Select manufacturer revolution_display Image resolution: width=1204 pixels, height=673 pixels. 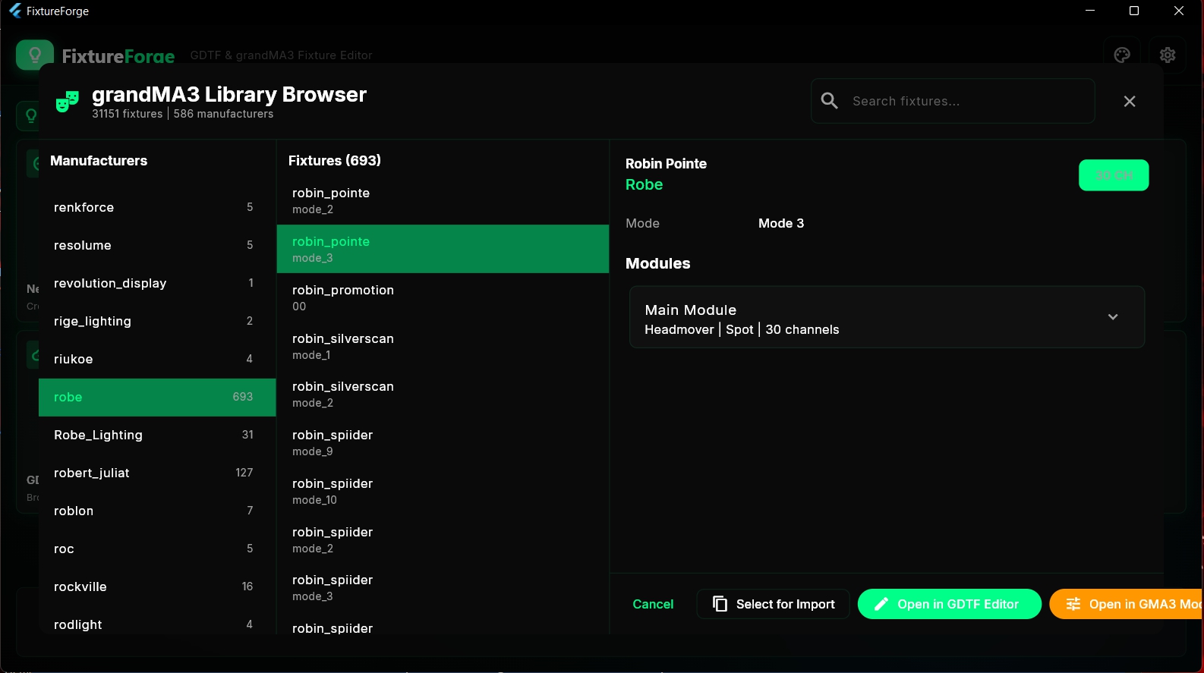point(157,283)
